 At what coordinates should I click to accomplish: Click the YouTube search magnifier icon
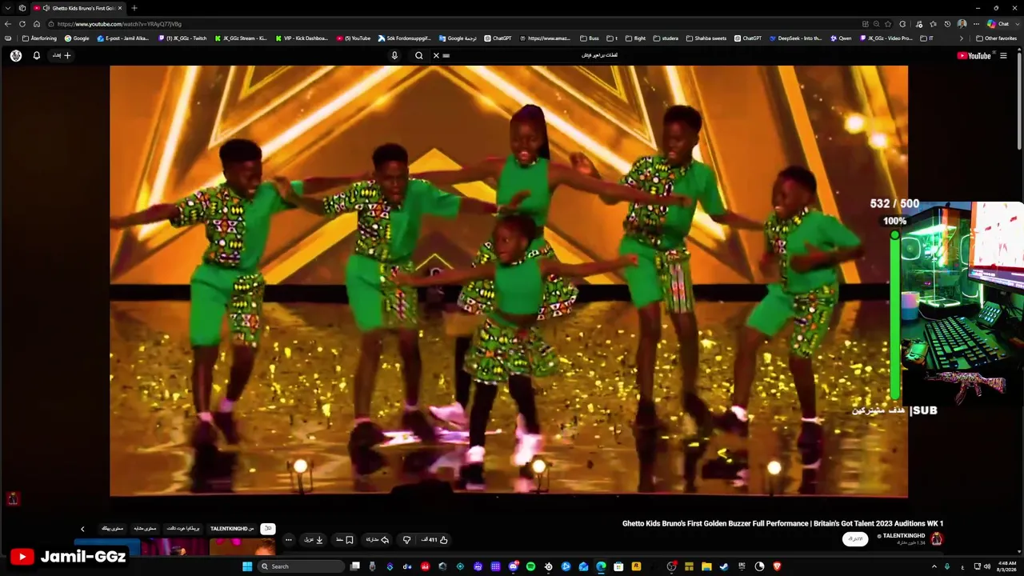pos(419,56)
